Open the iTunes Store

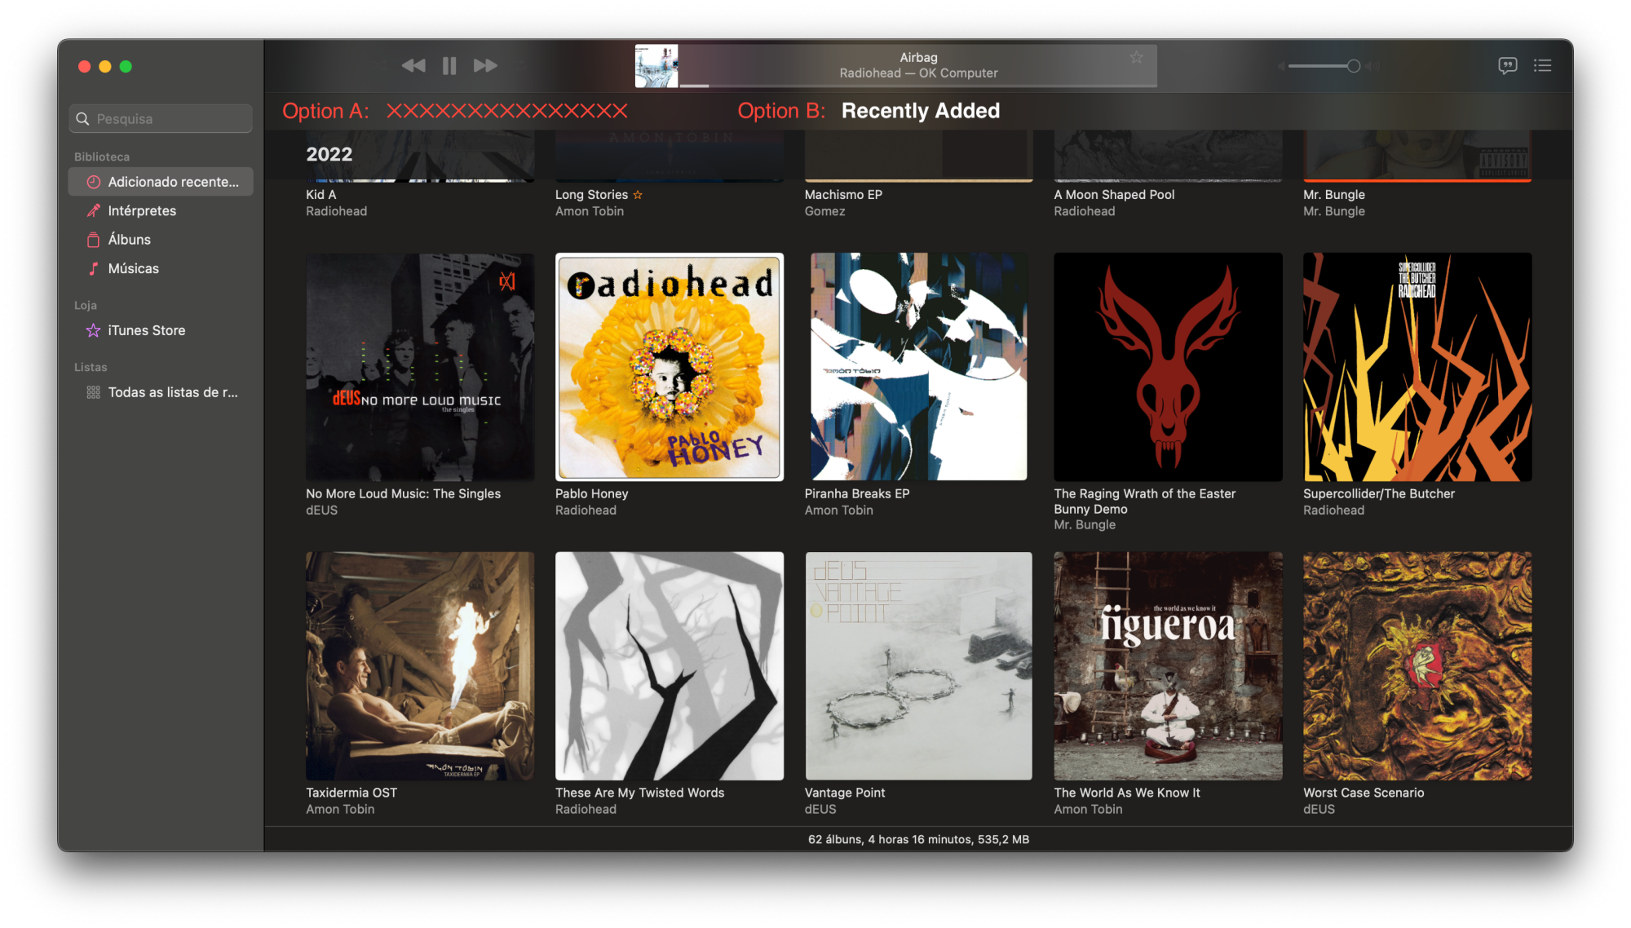146,330
